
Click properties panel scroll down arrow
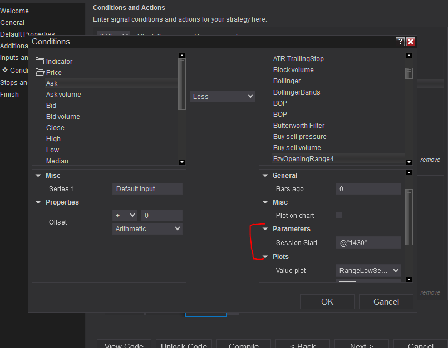pos(409,279)
